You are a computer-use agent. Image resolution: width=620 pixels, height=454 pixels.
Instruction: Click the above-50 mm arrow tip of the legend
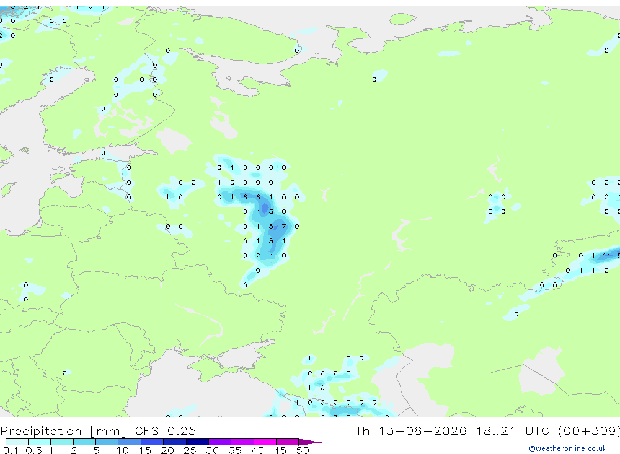311,442
